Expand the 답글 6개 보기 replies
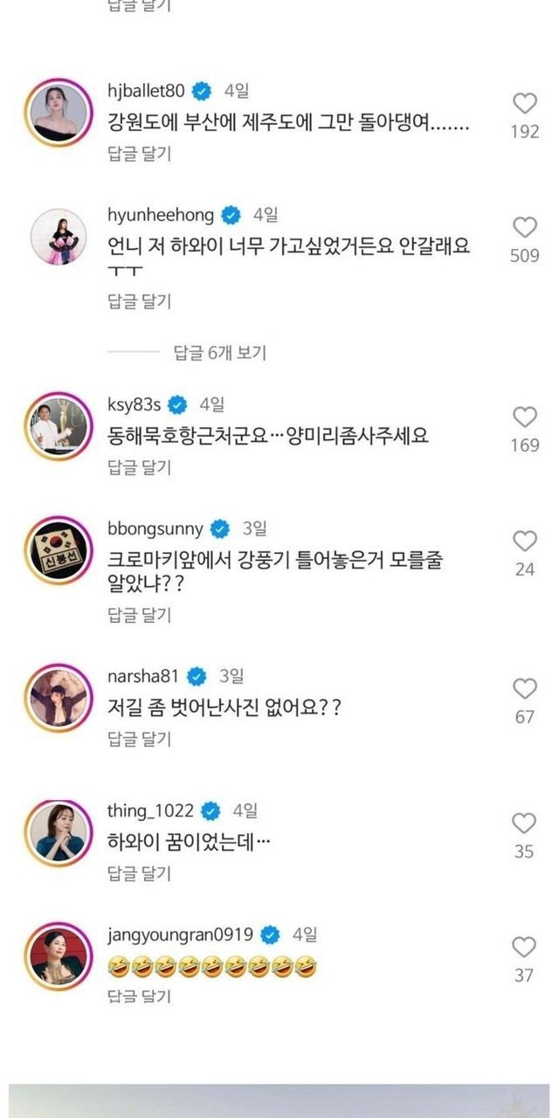Image resolution: width=559 pixels, height=1118 pixels. click(x=219, y=353)
